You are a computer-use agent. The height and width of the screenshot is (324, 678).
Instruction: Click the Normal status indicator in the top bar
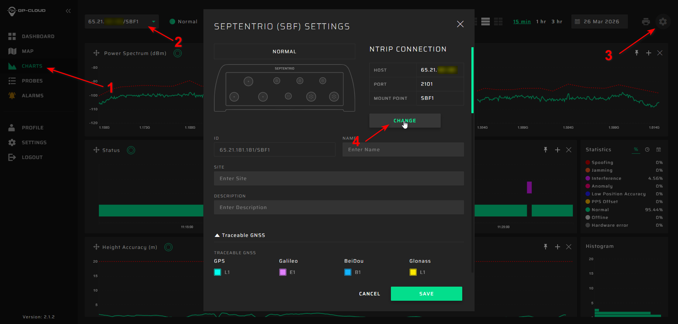pyautogui.click(x=184, y=22)
